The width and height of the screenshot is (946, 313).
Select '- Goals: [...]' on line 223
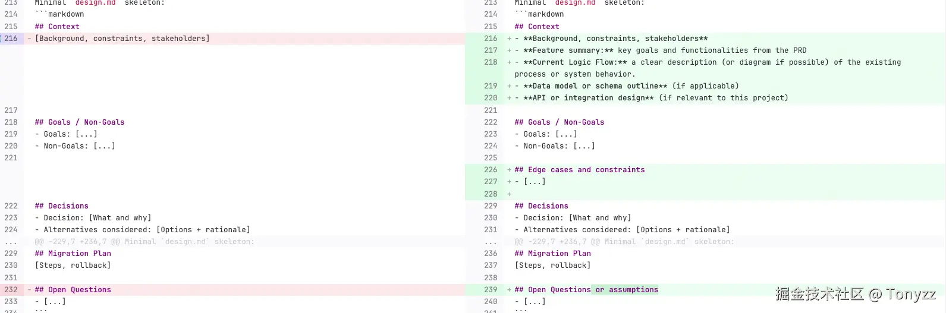pyautogui.click(x=546, y=134)
